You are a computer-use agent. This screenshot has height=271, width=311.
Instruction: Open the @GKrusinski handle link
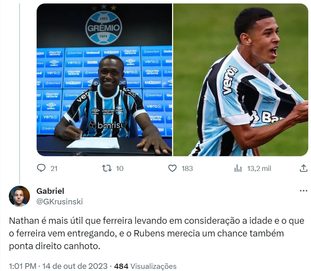[60, 202]
